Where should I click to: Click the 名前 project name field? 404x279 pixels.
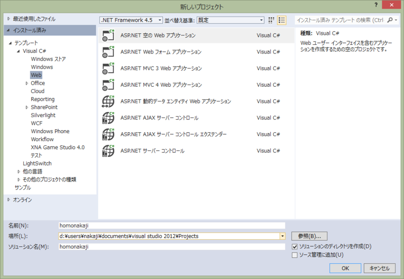coord(172,226)
